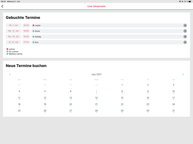
Task: Select July 26 in the calendar
Action: (45, 111)
